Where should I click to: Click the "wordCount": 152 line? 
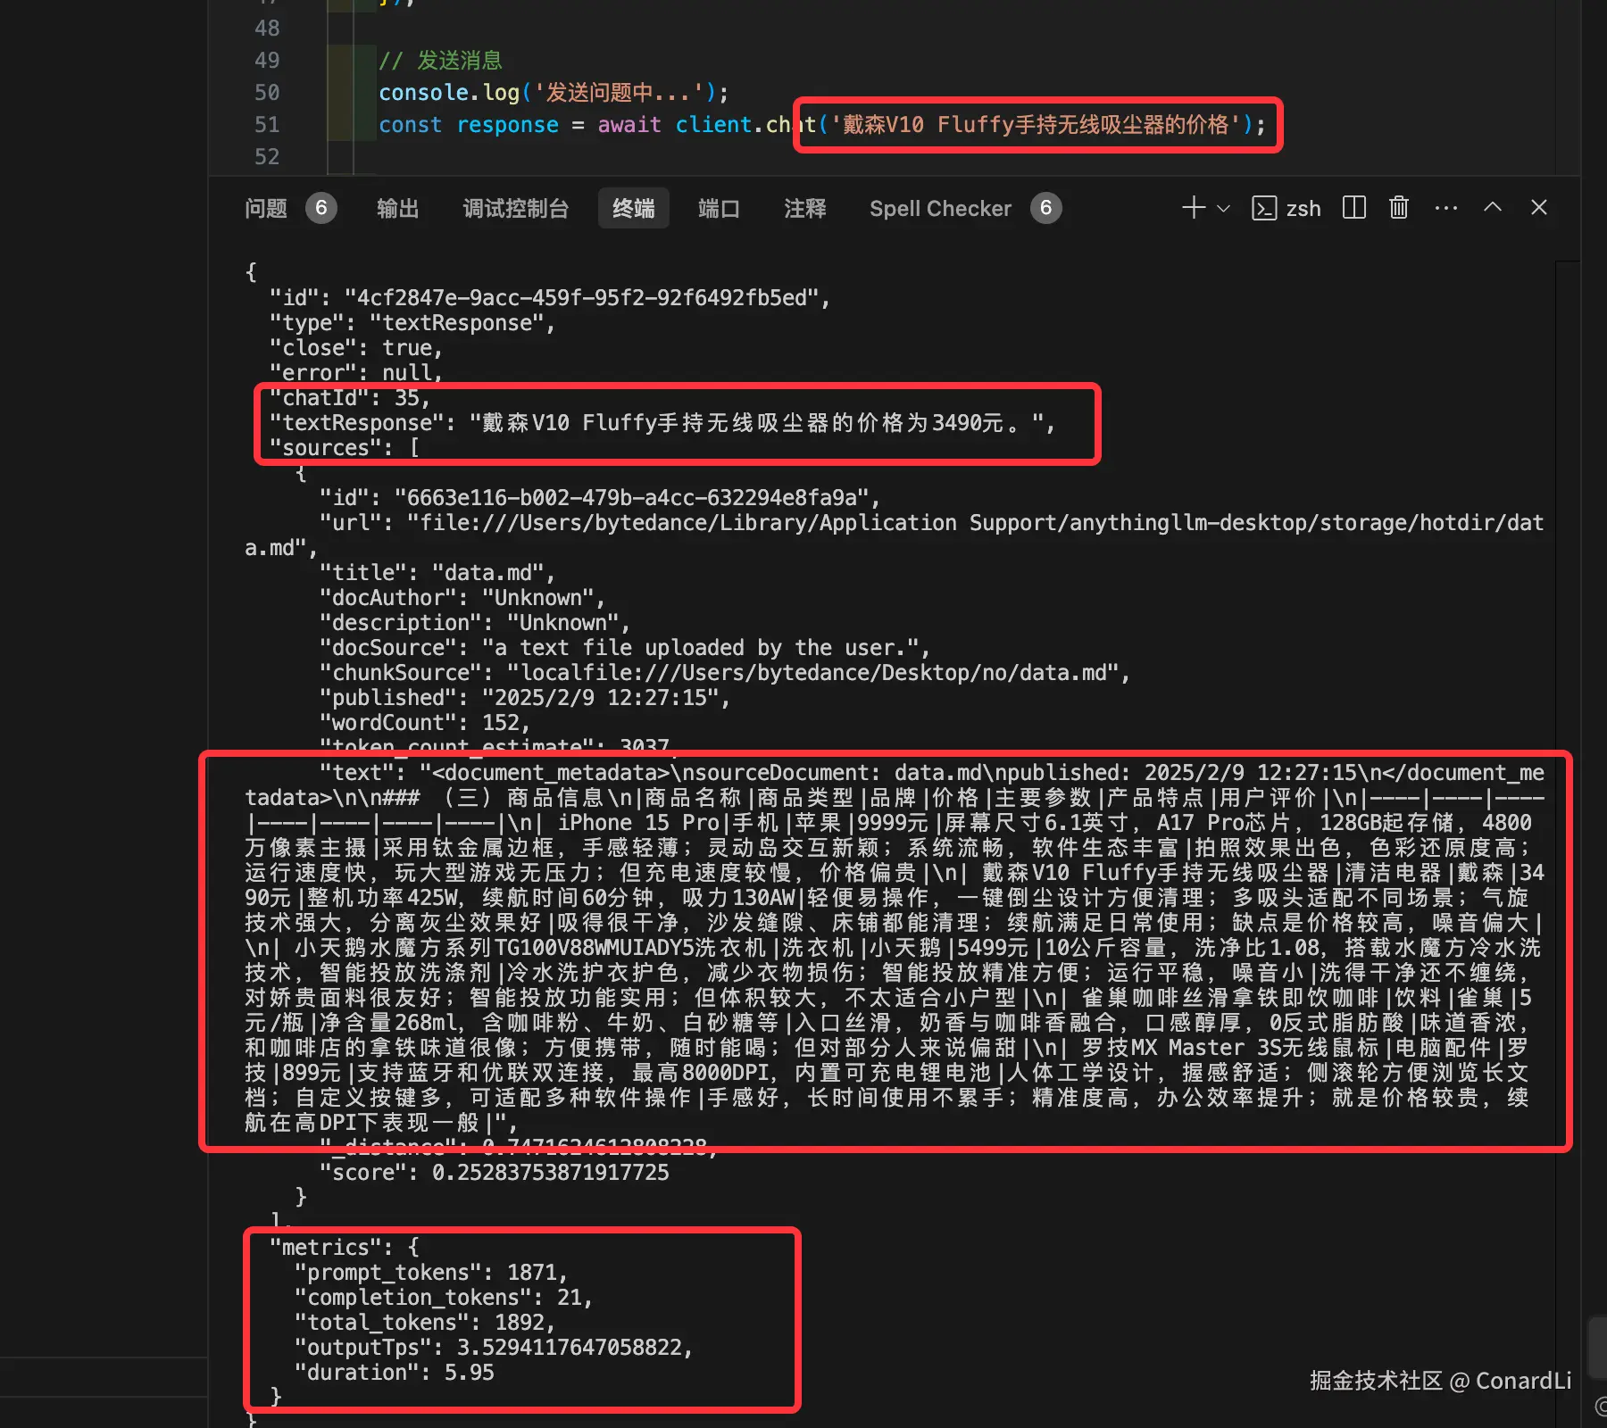(x=424, y=723)
